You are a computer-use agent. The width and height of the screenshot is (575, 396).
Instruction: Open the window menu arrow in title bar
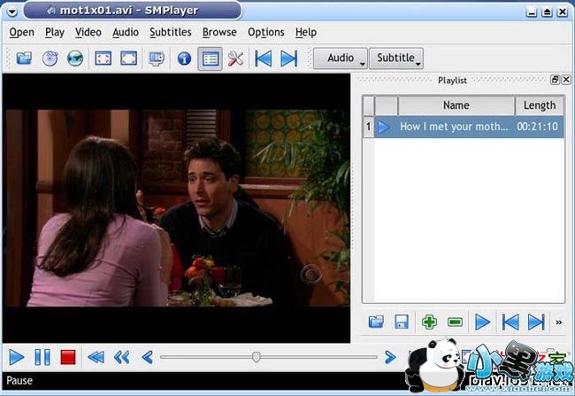[x=12, y=12]
